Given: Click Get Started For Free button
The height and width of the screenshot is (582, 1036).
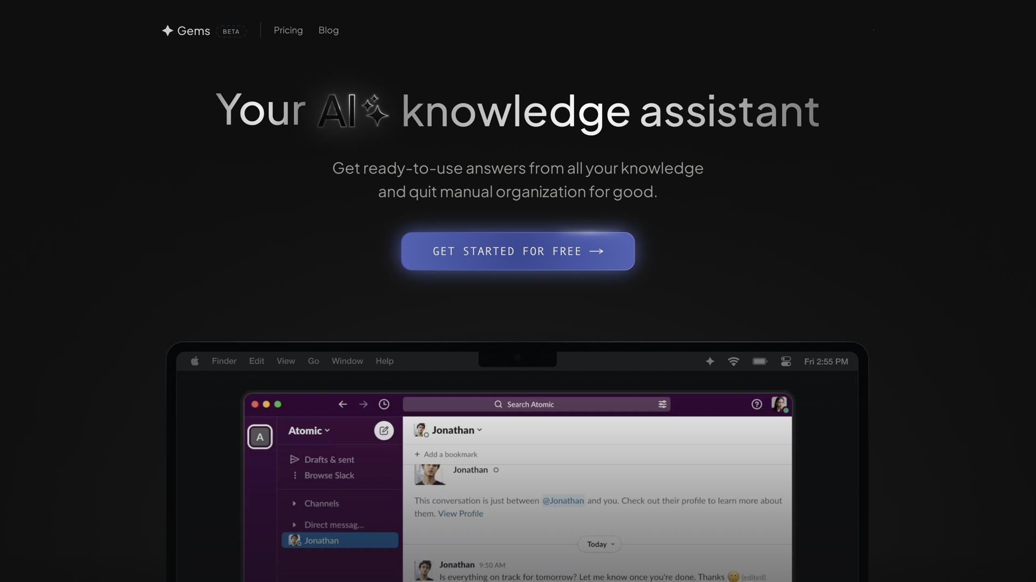Looking at the screenshot, I should point(517,251).
